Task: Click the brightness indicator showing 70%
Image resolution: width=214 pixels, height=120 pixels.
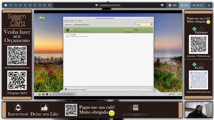Action: (x=173, y=5)
